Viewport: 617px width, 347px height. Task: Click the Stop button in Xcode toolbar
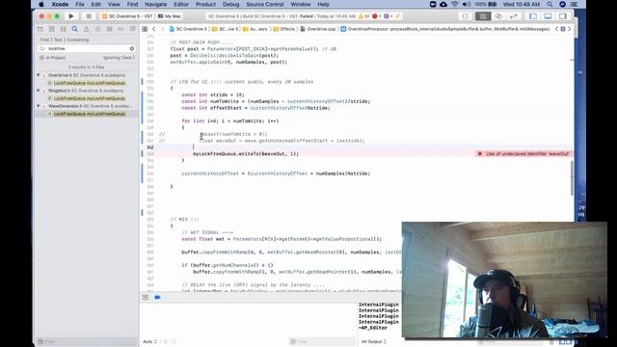point(89,16)
